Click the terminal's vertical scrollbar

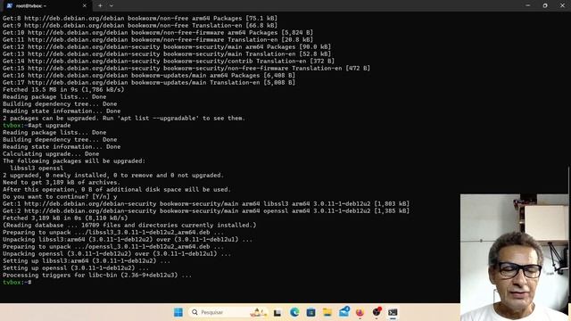click(x=569, y=180)
